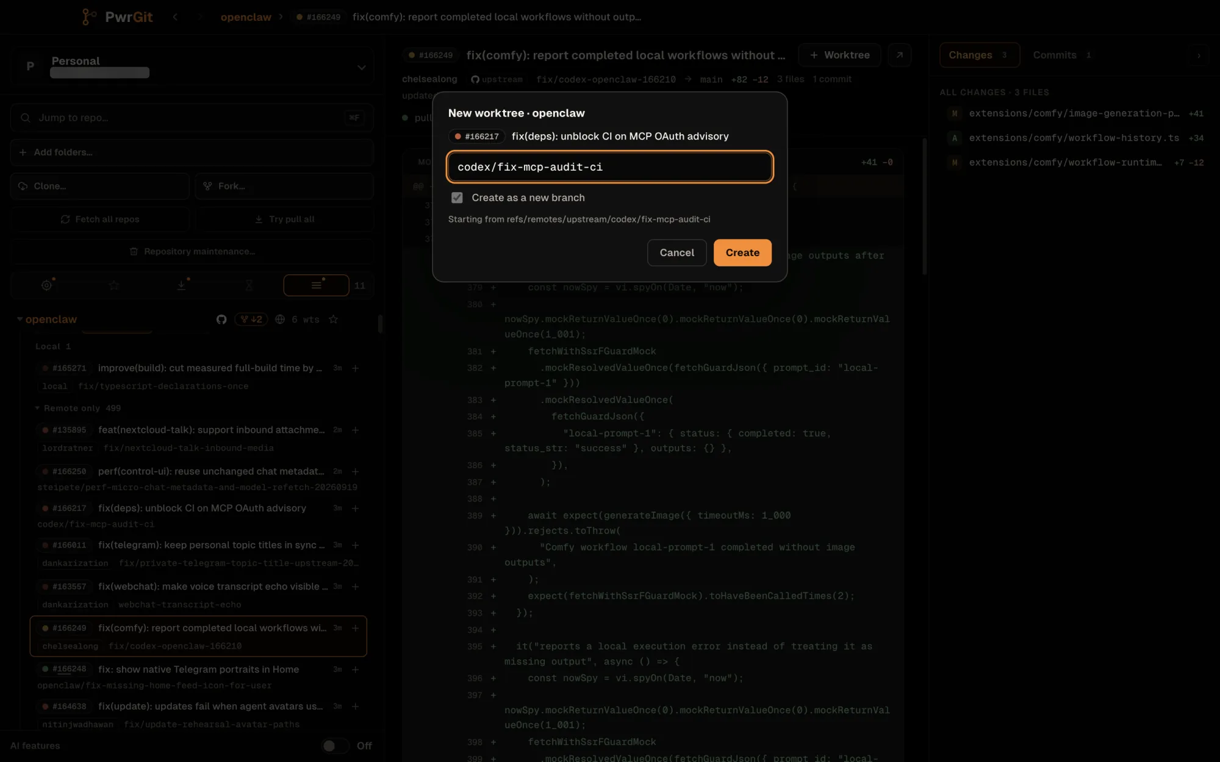Click the hourglass filter icon
The image size is (1220, 762).
coord(249,285)
